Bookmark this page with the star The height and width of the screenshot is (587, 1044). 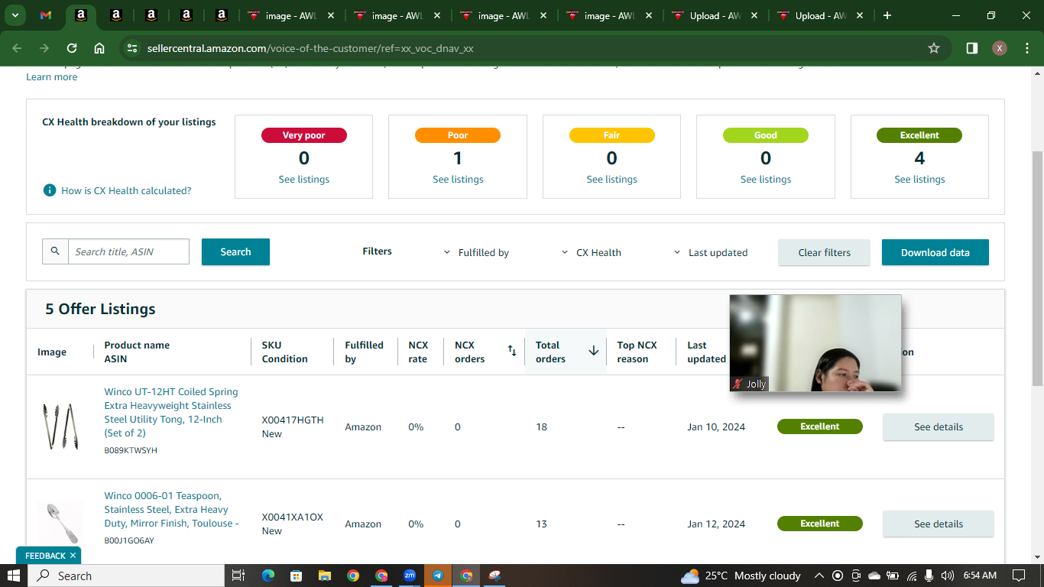[x=934, y=48]
